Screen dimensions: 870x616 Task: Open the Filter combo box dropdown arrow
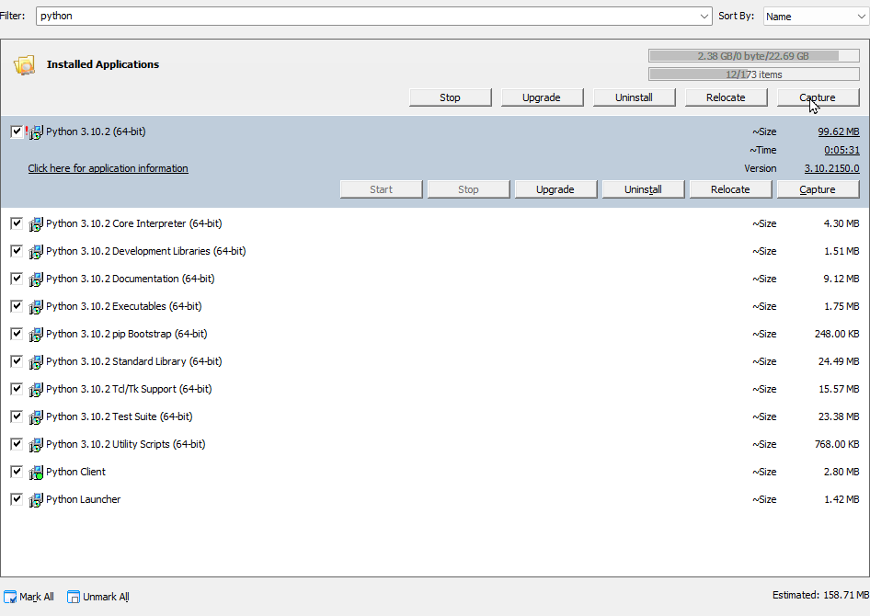point(704,16)
